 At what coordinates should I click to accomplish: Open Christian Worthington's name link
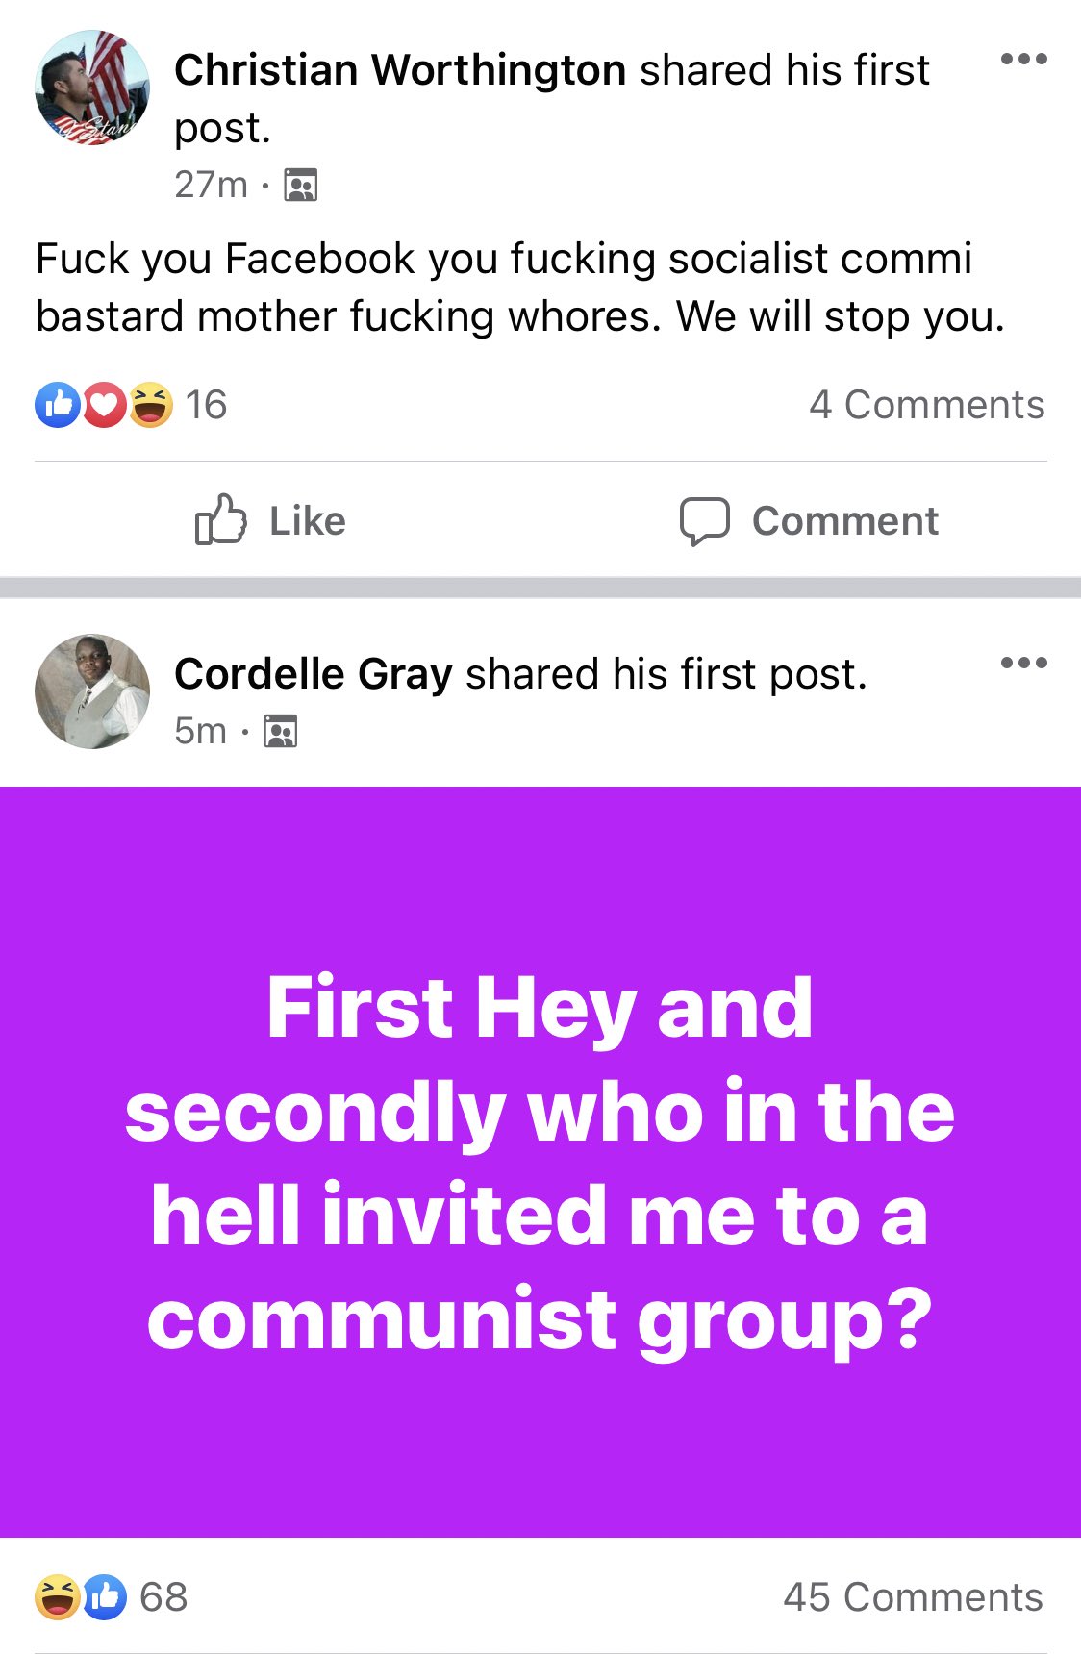pyautogui.click(x=400, y=70)
